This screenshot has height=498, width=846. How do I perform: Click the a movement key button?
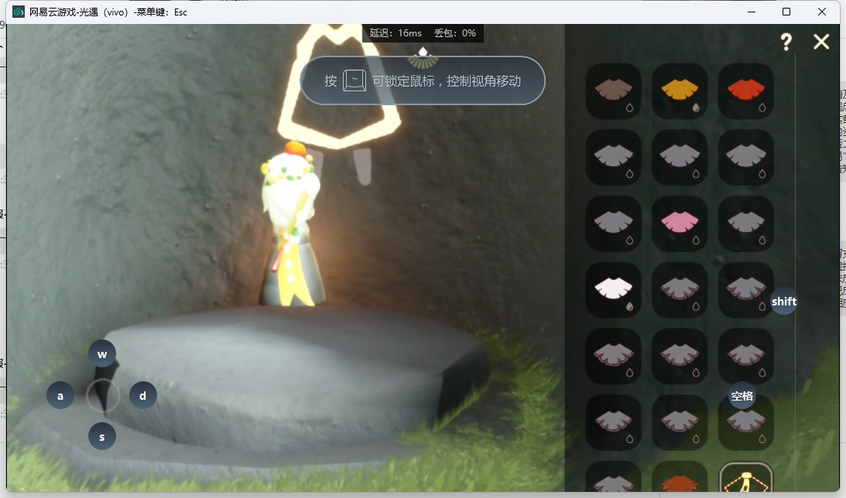tap(60, 396)
